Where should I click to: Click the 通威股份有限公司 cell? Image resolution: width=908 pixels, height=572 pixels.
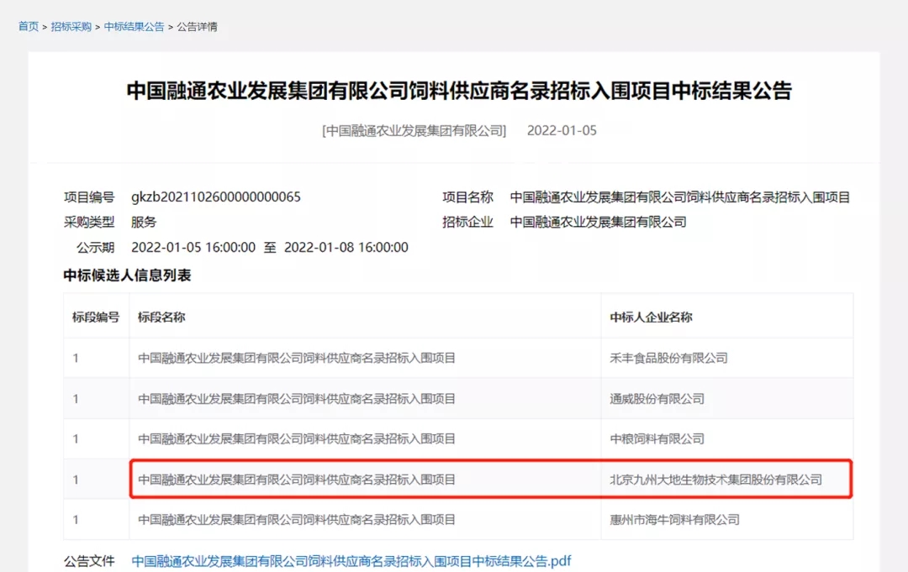(657, 398)
